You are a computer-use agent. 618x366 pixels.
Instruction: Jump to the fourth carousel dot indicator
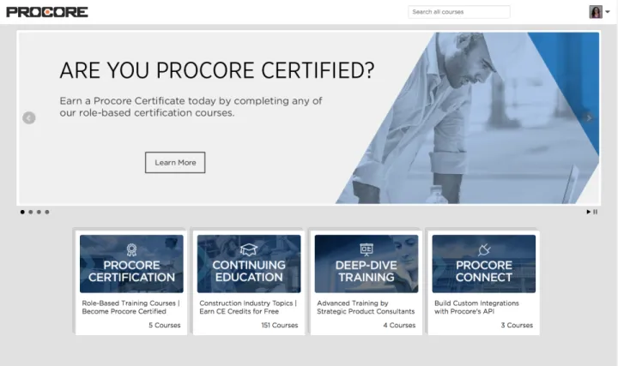(x=47, y=212)
